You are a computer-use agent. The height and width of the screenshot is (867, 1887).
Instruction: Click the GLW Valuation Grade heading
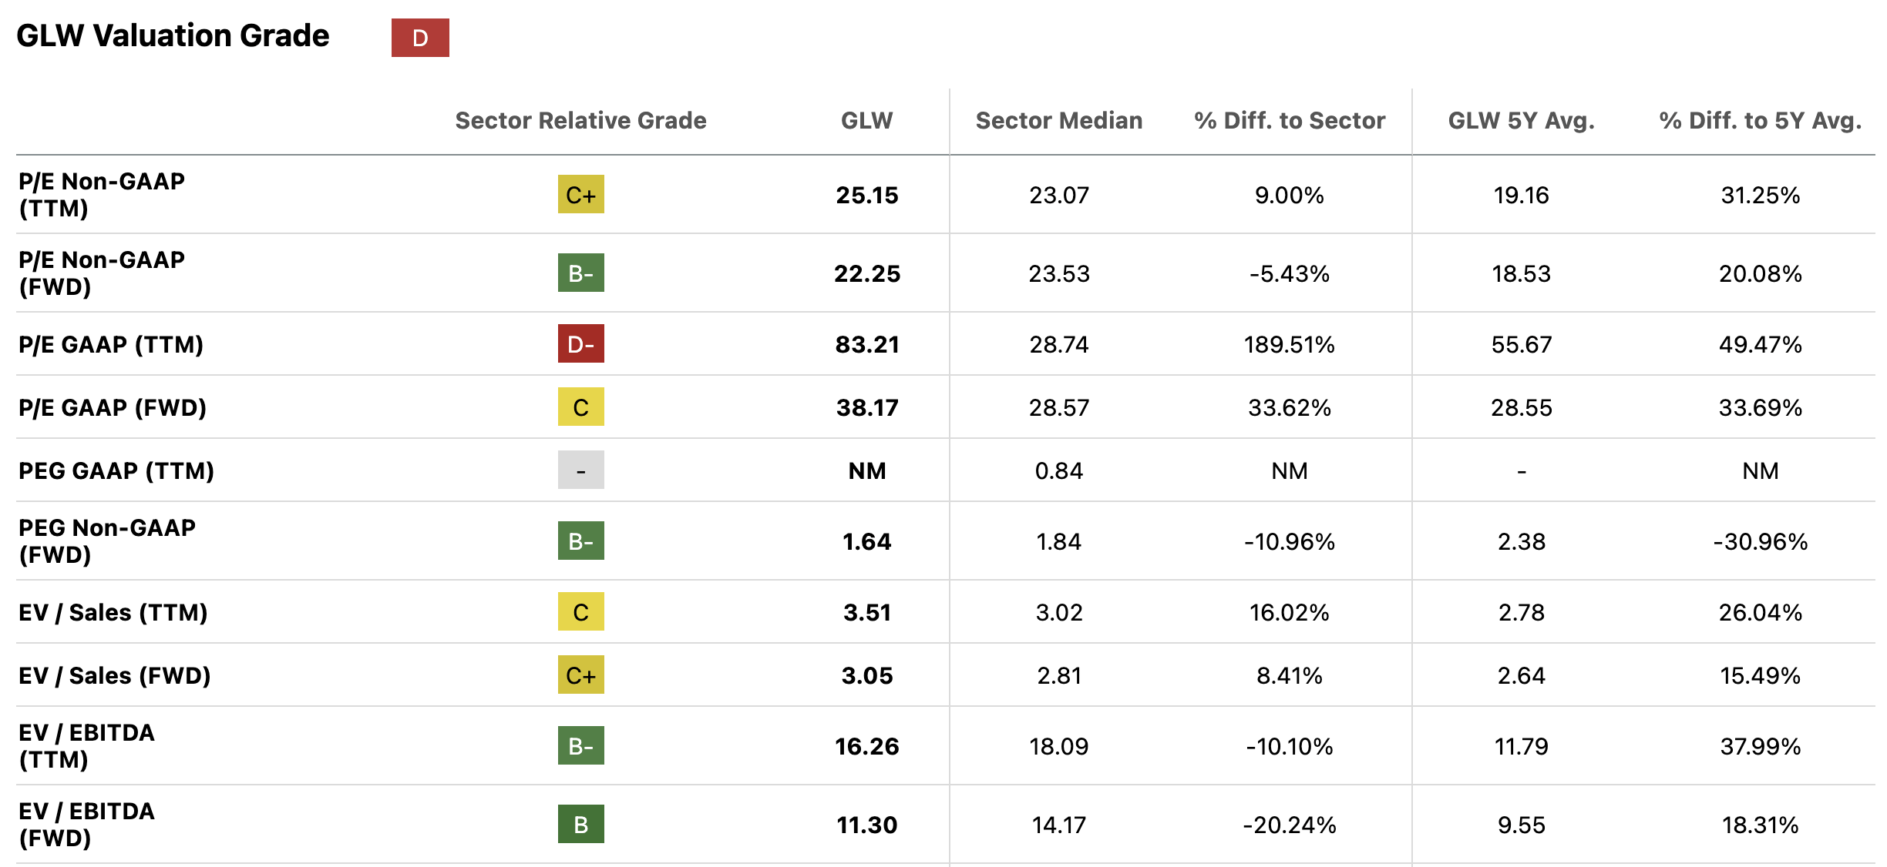[x=173, y=36]
